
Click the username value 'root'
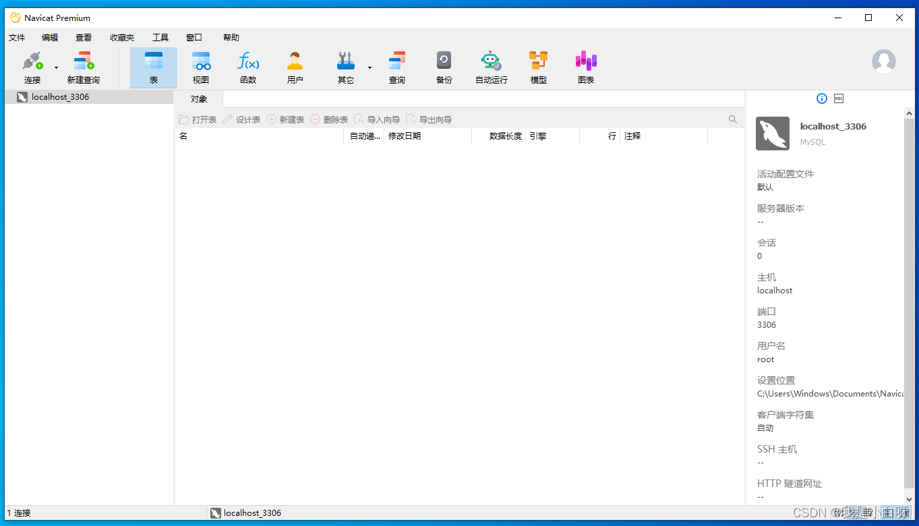tap(765, 359)
